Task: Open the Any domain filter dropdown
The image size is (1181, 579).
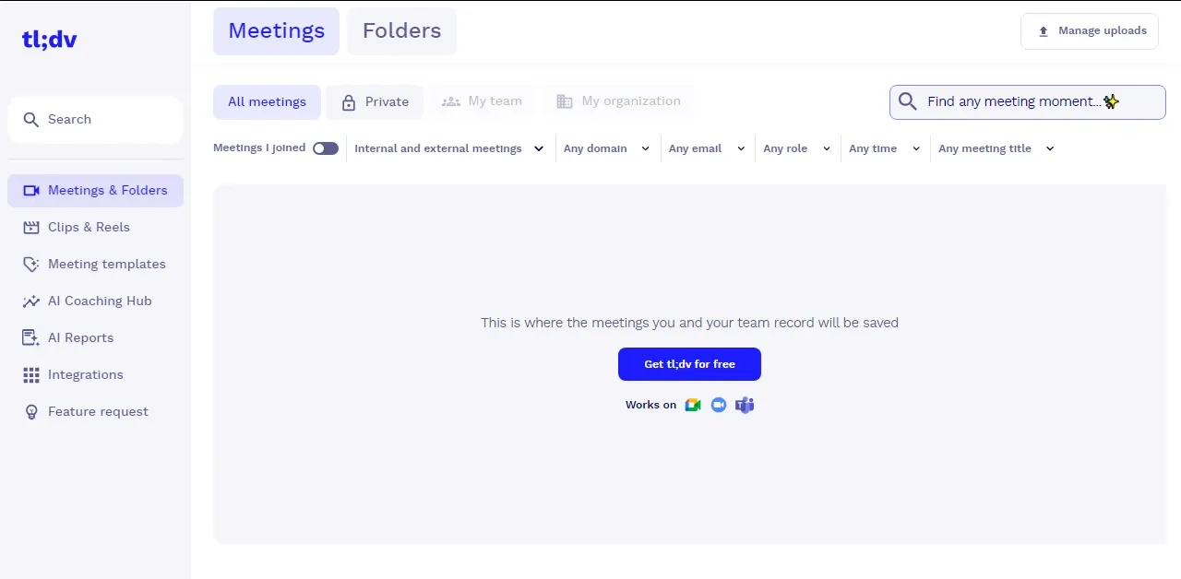Action: [606, 148]
